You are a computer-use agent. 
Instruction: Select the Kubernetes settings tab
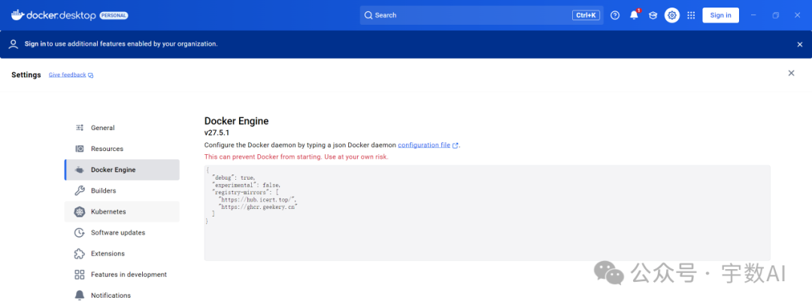point(122,212)
